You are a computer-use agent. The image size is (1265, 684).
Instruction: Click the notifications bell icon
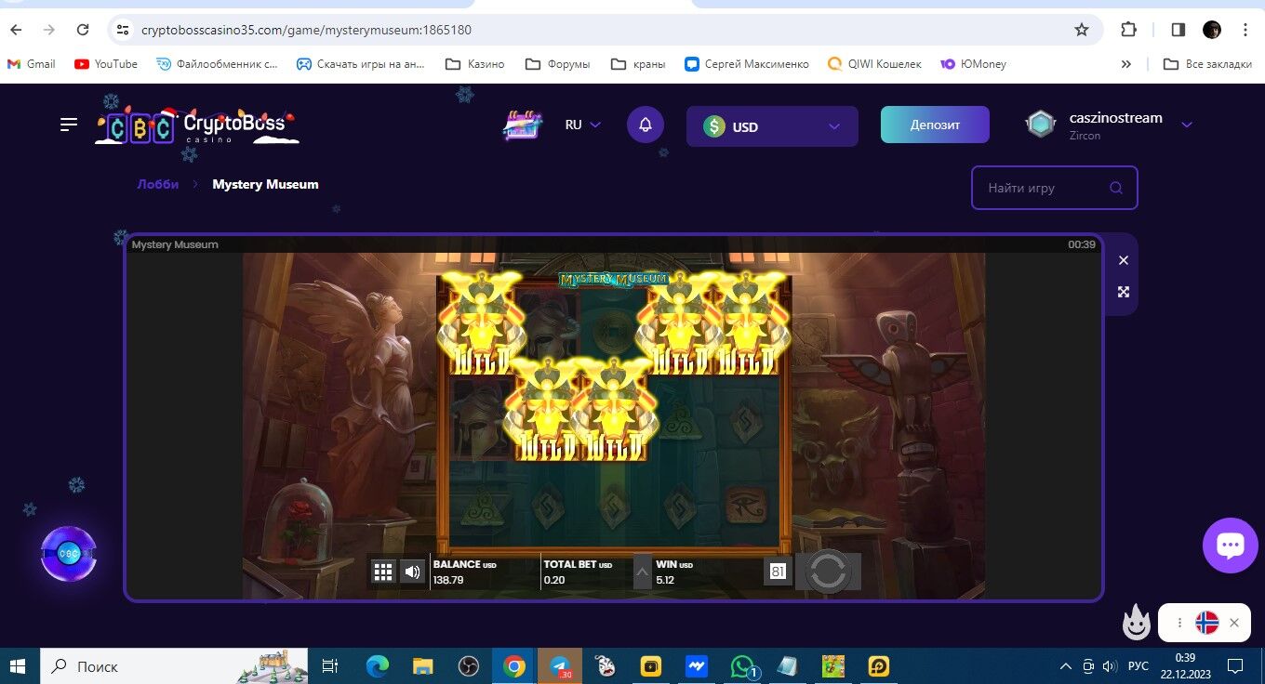(x=646, y=125)
